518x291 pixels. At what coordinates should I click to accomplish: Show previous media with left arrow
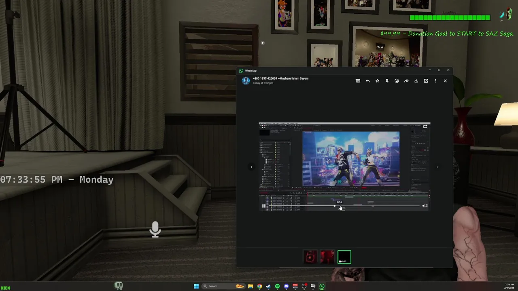(251, 167)
